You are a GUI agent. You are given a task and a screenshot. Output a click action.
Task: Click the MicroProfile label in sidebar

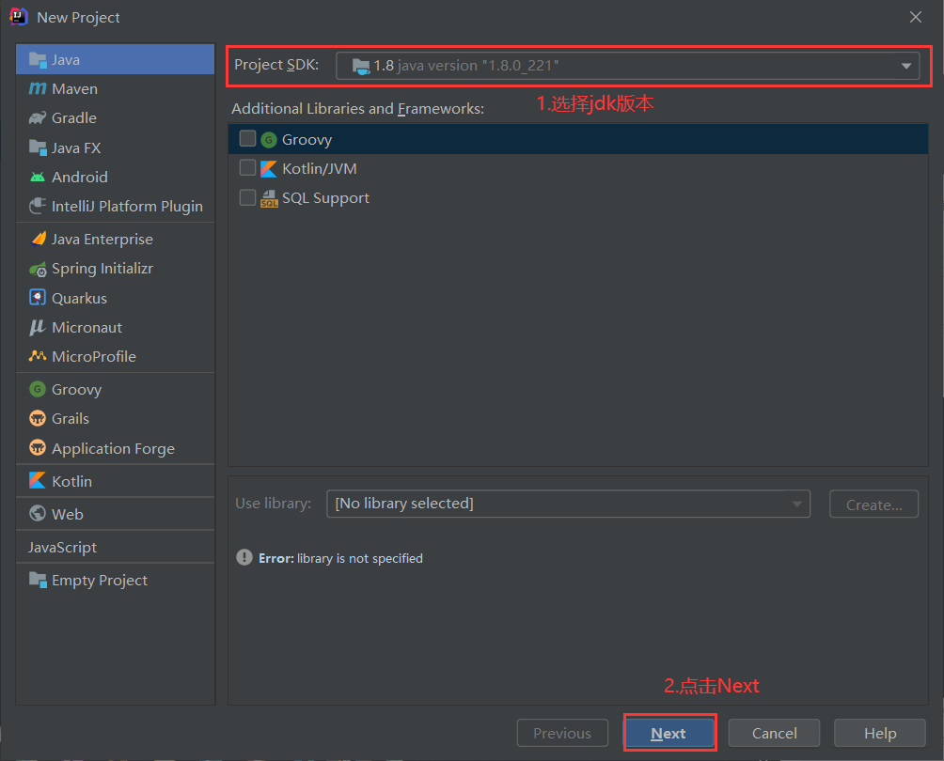(94, 356)
